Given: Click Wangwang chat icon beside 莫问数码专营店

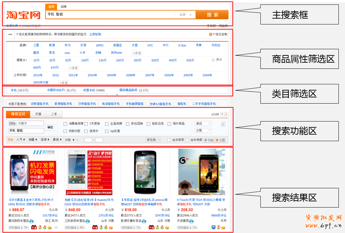Looking at the screenshot, I should tap(31, 221).
